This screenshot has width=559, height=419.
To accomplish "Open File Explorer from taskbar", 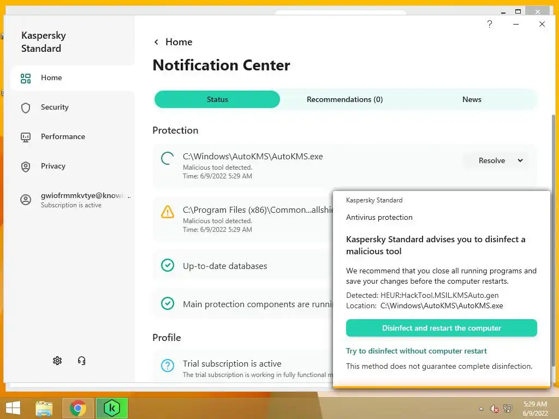I will coord(44,408).
